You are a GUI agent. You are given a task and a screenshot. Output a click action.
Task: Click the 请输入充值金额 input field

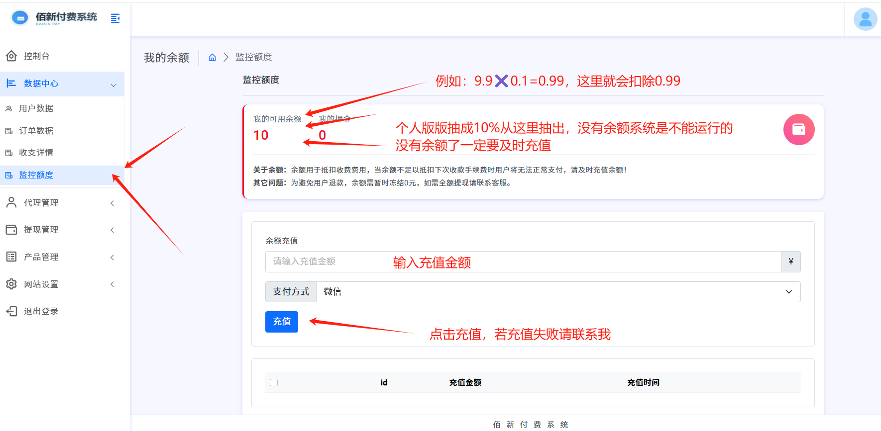click(x=523, y=261)
